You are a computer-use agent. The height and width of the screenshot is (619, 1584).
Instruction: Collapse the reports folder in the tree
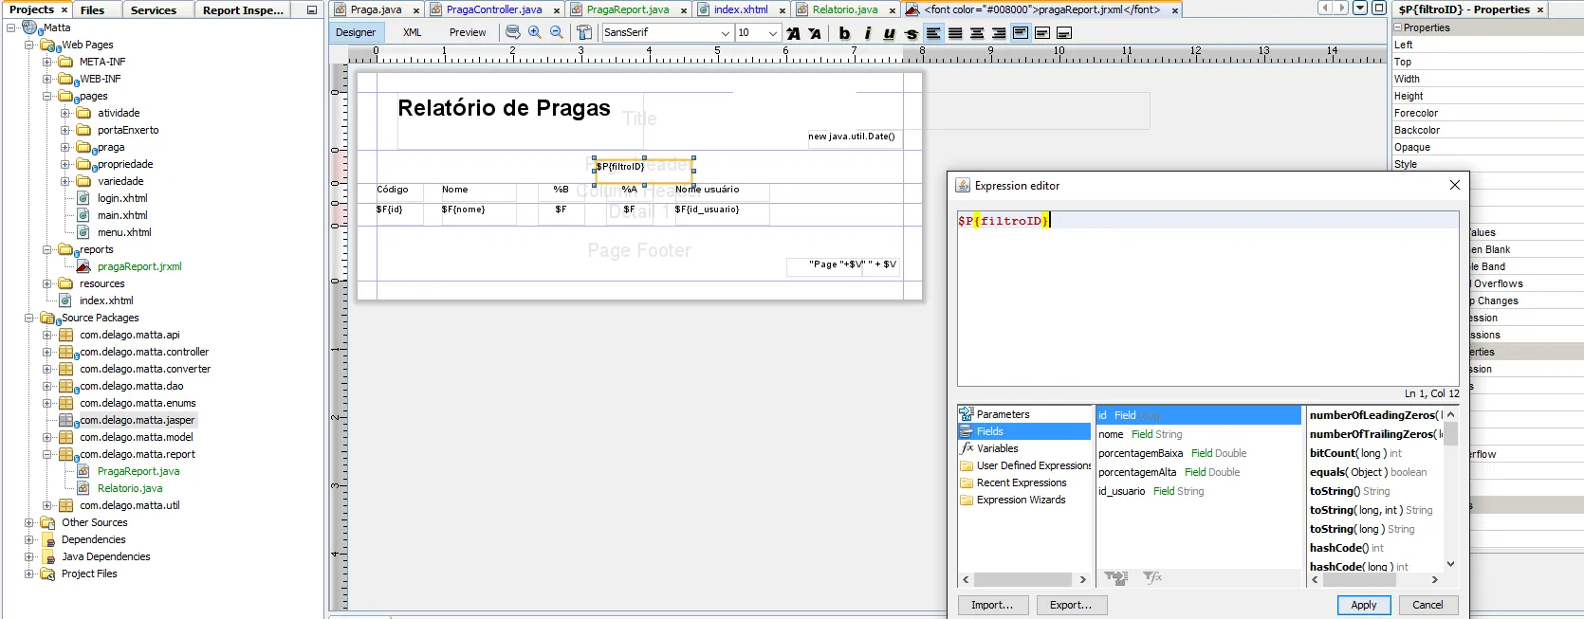tap(47, 250)
